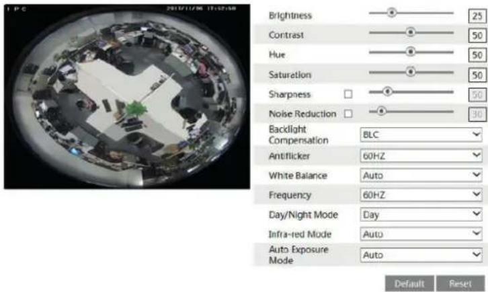Open the Infra-red Mode dropdown

point(421,233)
